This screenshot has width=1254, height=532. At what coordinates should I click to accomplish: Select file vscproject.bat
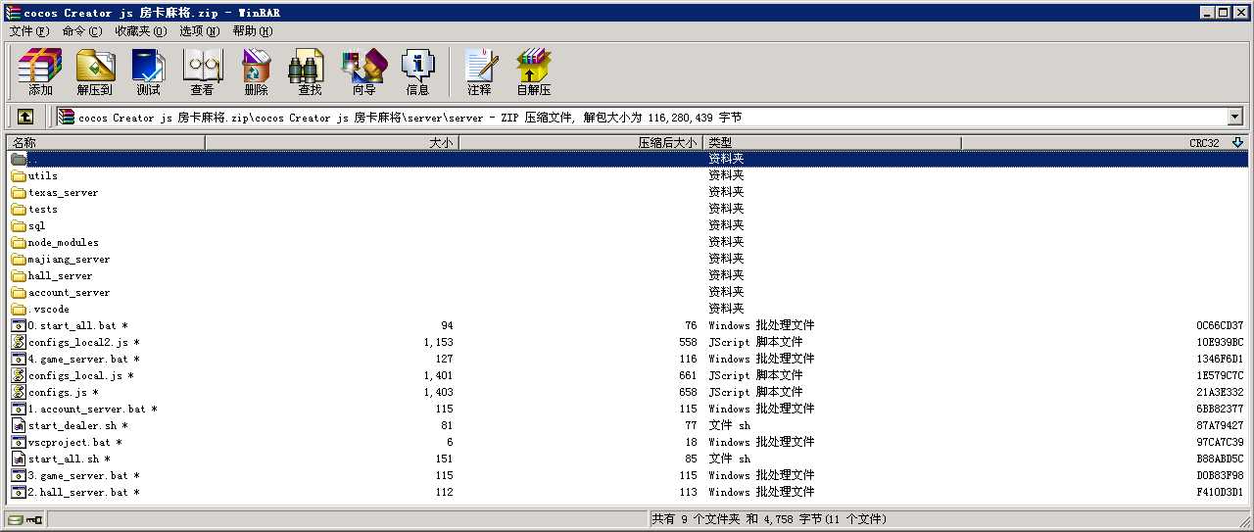point(74,443)
